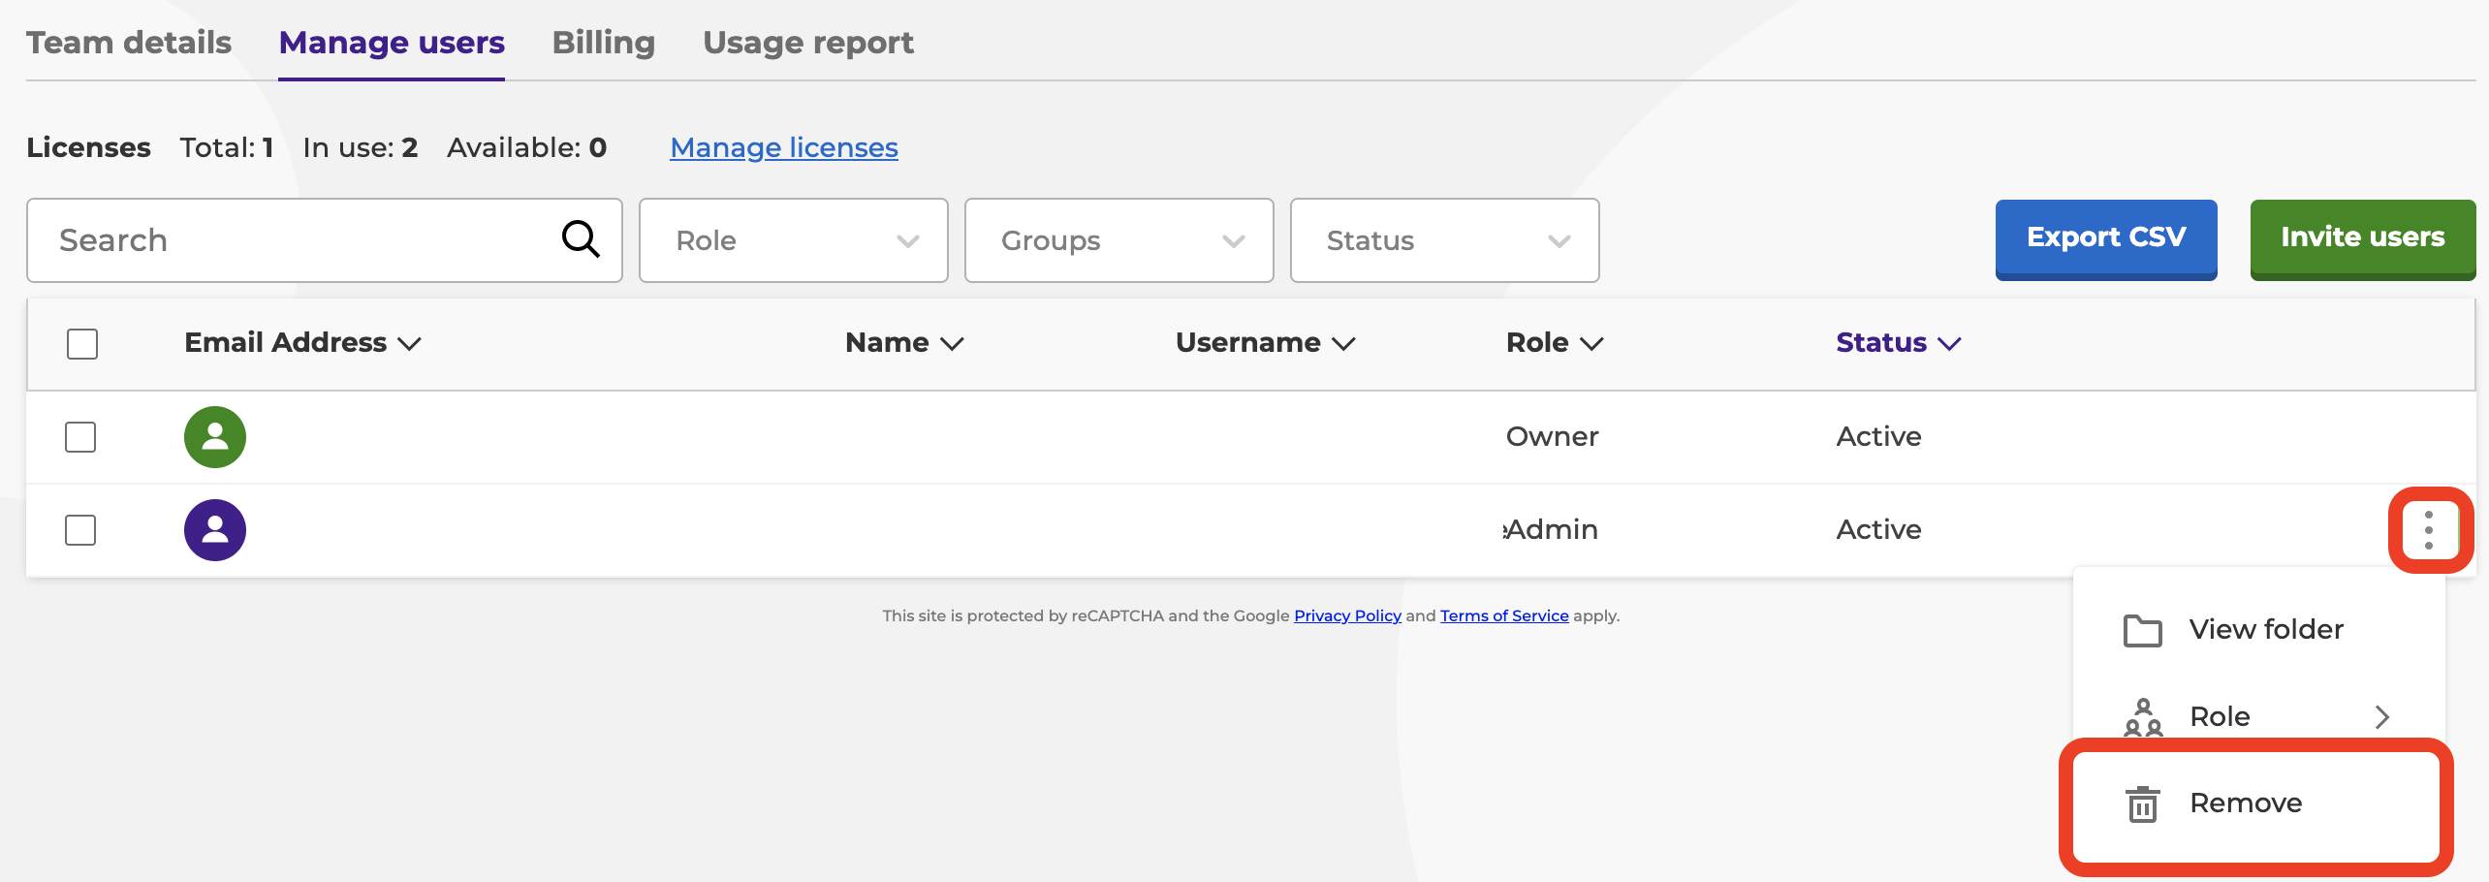Open the Role filter dropdown

pos(793,240)
